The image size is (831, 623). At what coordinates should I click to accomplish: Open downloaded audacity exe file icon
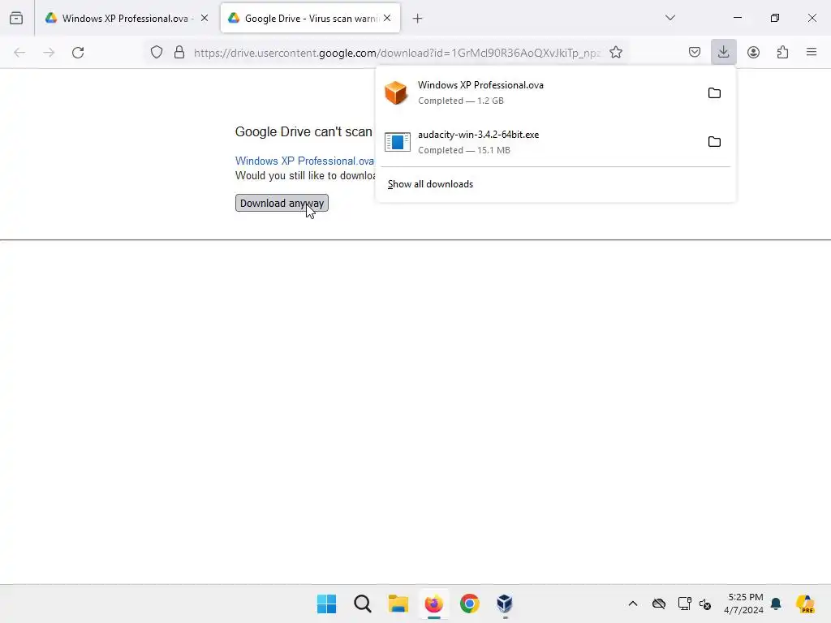tap(398, 141)
